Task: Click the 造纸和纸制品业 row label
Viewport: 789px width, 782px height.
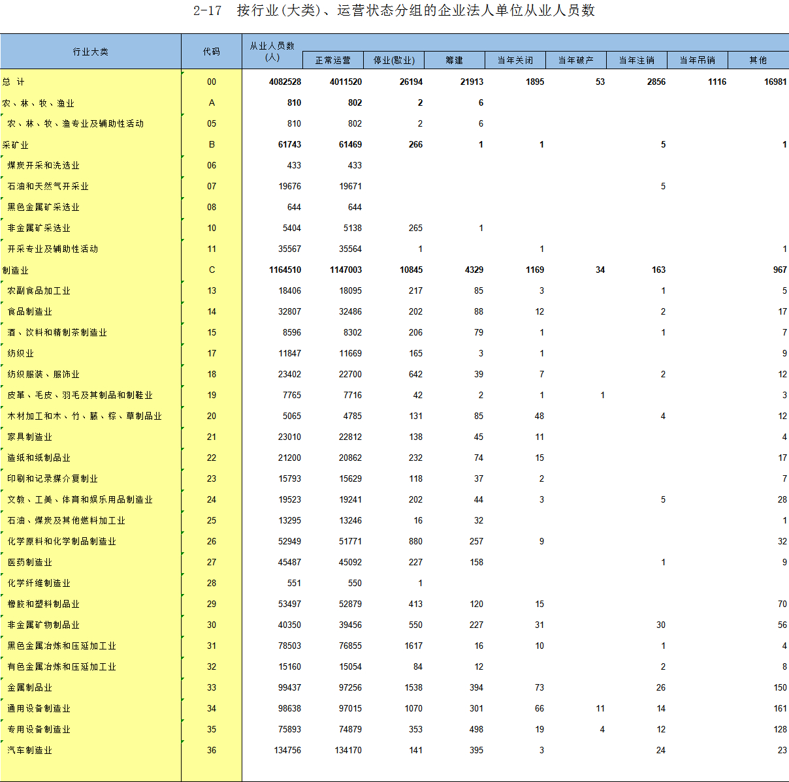Action: 39,458
